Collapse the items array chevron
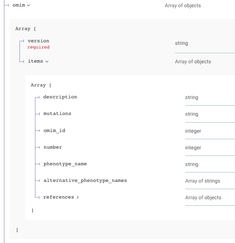This screenshot has width=235, height=243. (x=47, y=61)
